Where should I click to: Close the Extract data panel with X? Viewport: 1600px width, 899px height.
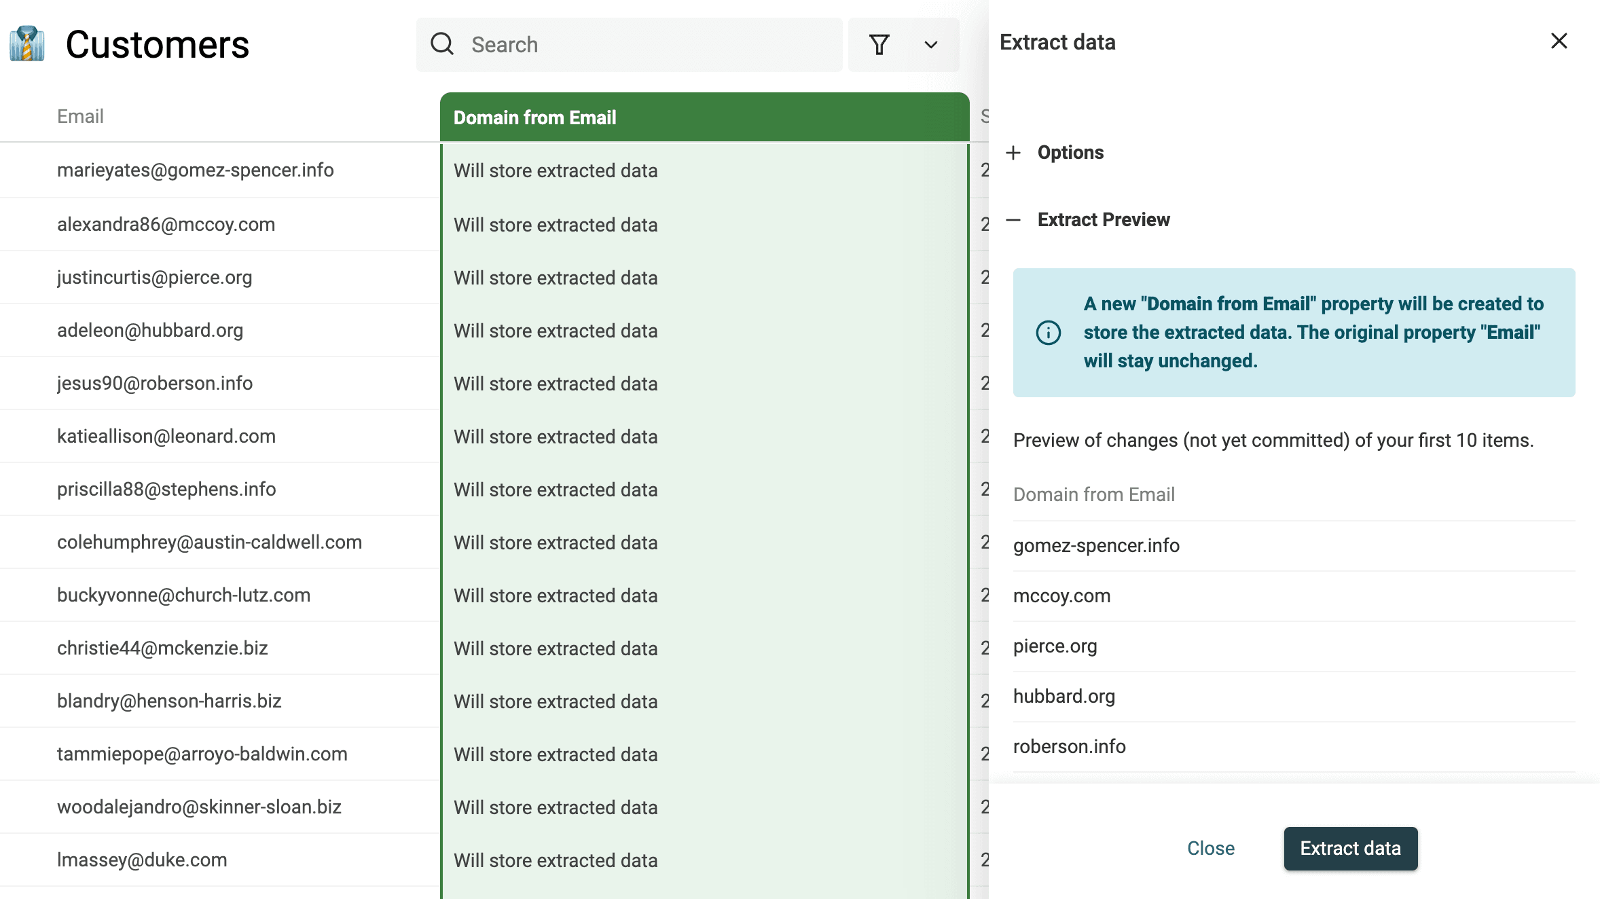(x=1559, y=41)
